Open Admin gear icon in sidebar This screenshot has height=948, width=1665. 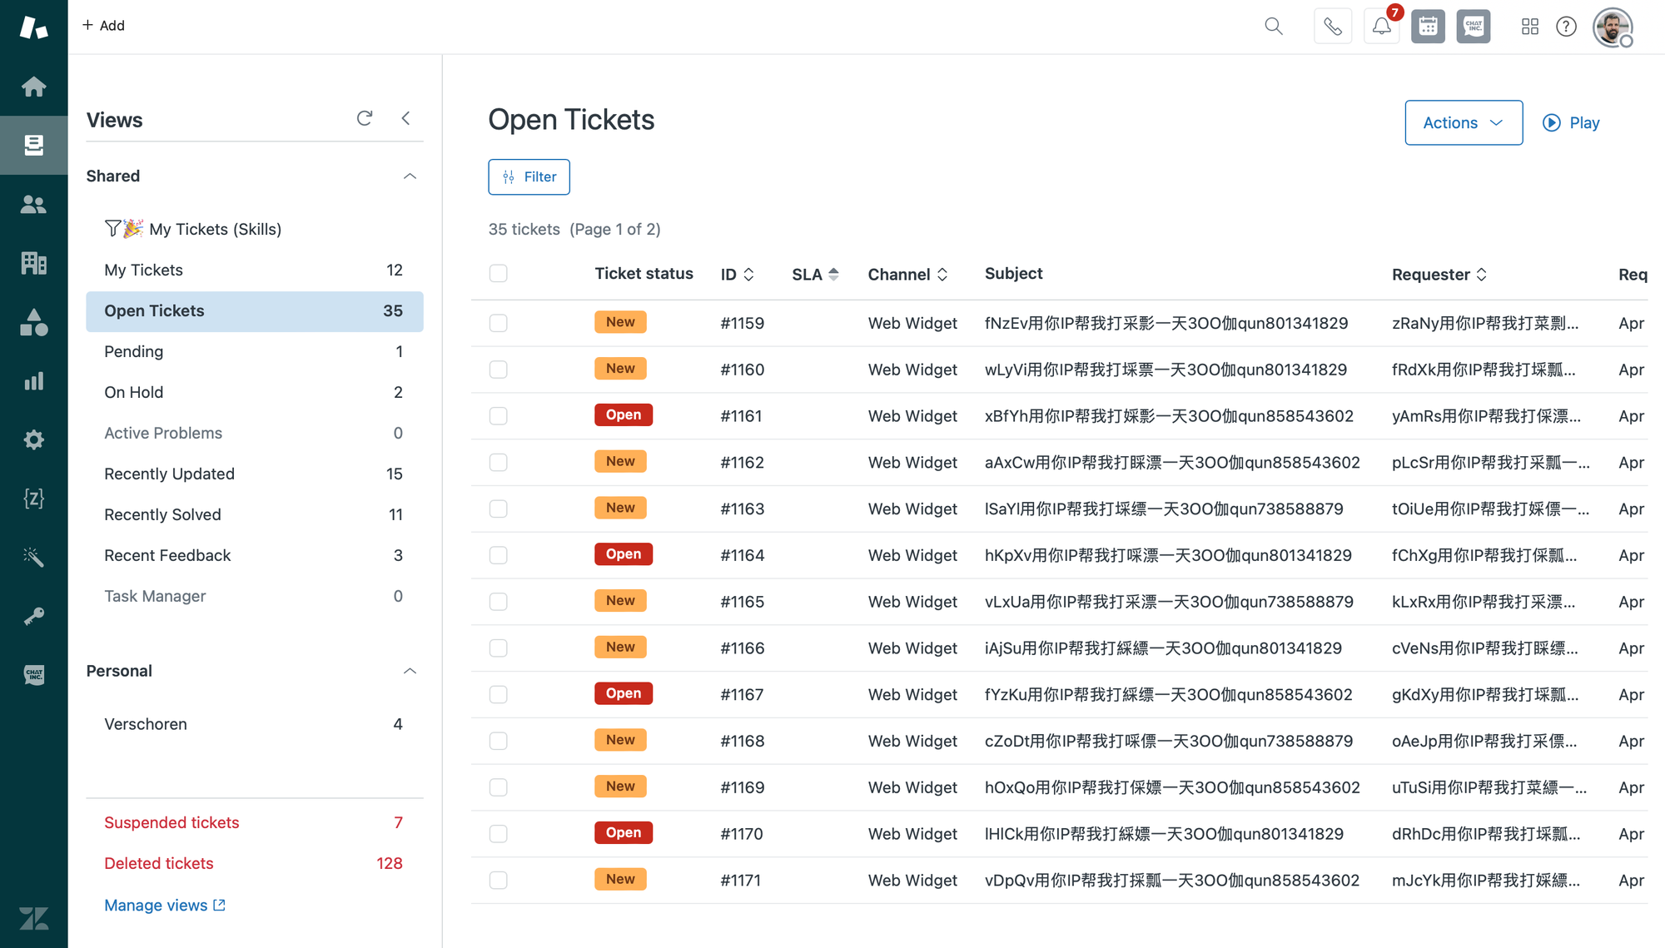(x=33, y=439)
